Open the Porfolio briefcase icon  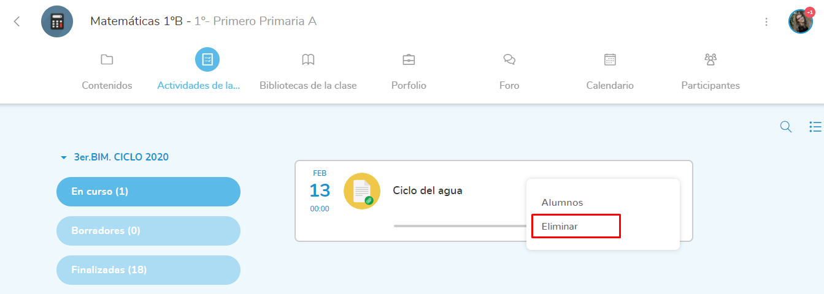tap(409, 59)
